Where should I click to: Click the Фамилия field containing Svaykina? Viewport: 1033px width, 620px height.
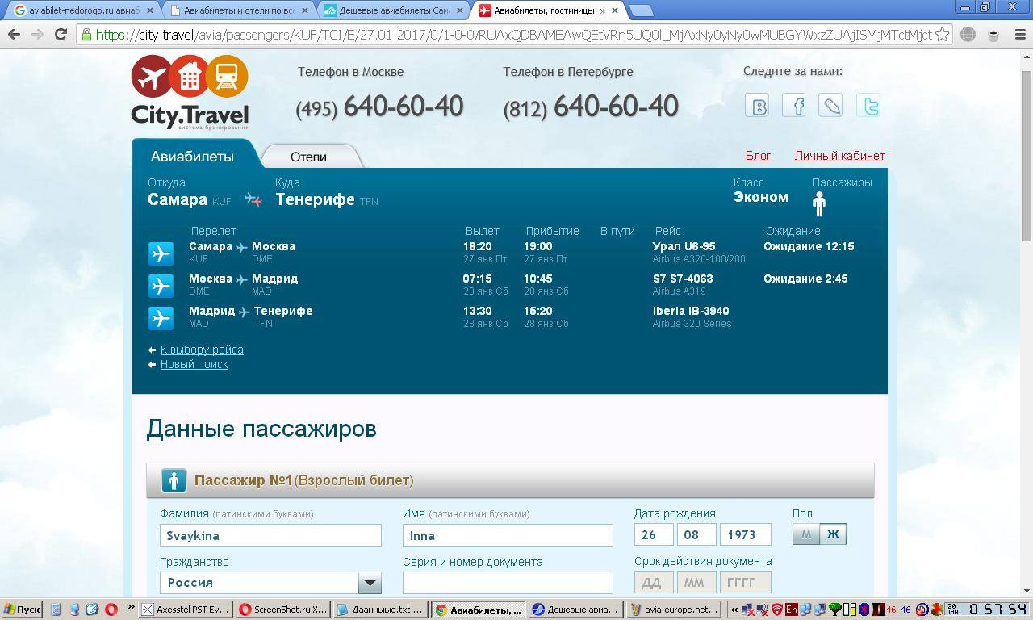[x=270, y=535]
